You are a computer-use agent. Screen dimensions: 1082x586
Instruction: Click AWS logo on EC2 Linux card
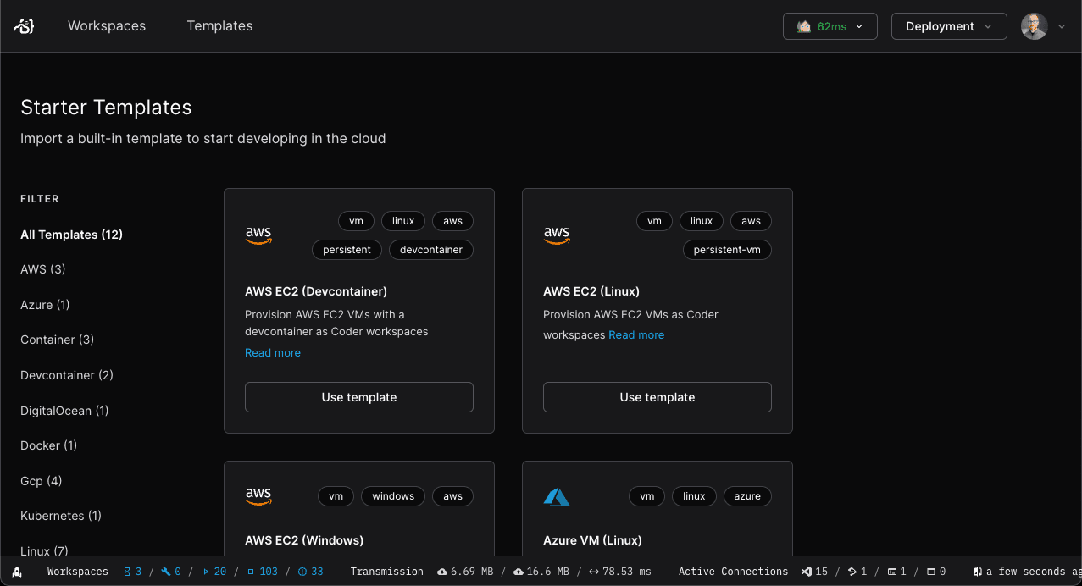click(557, 235)
